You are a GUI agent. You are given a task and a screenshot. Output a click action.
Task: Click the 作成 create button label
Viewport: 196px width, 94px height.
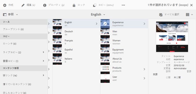(x=11, y=5)
